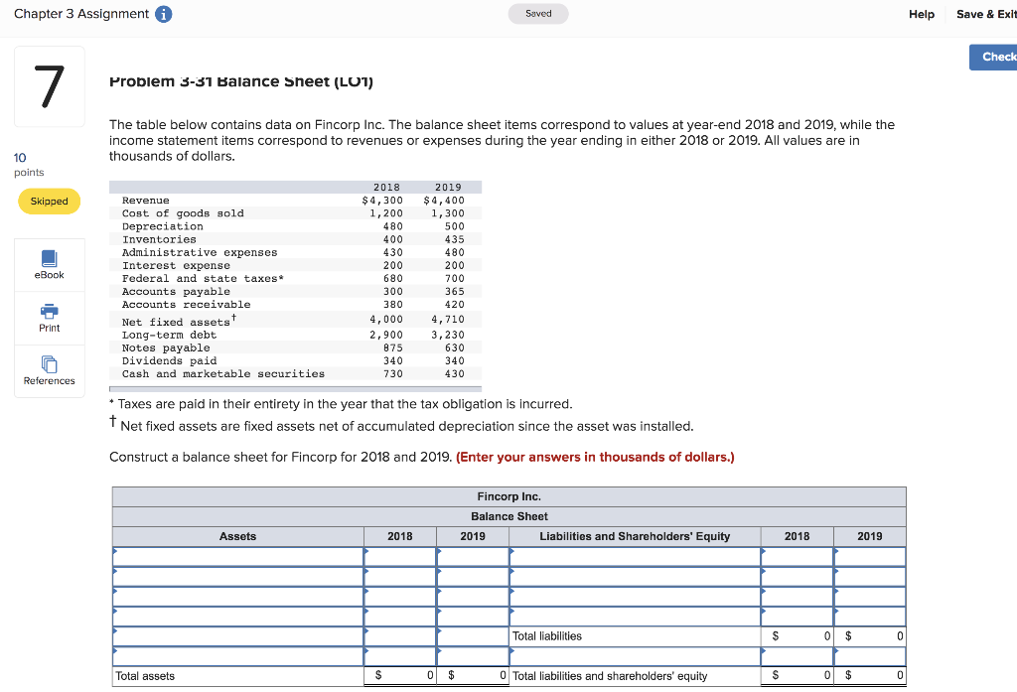The image size is (1017, 692).
Task: Open the eBook icon in sidebar
Action: (x=50, y=259)
